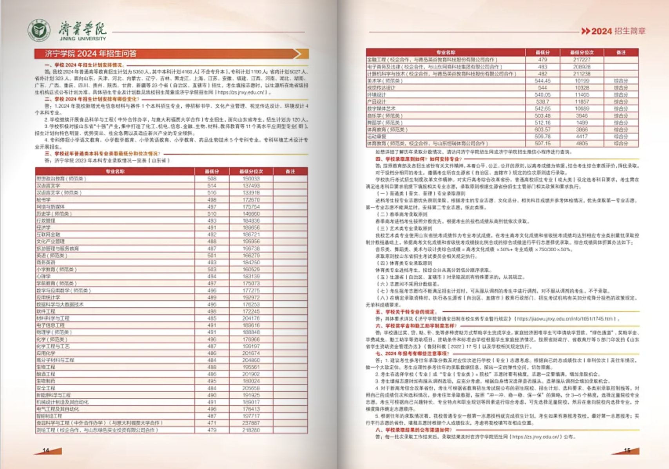Image resolution: width=669 pixels, height=469 pixels.
Task: Click the rank cell '186721'
Action: (251, 234)
